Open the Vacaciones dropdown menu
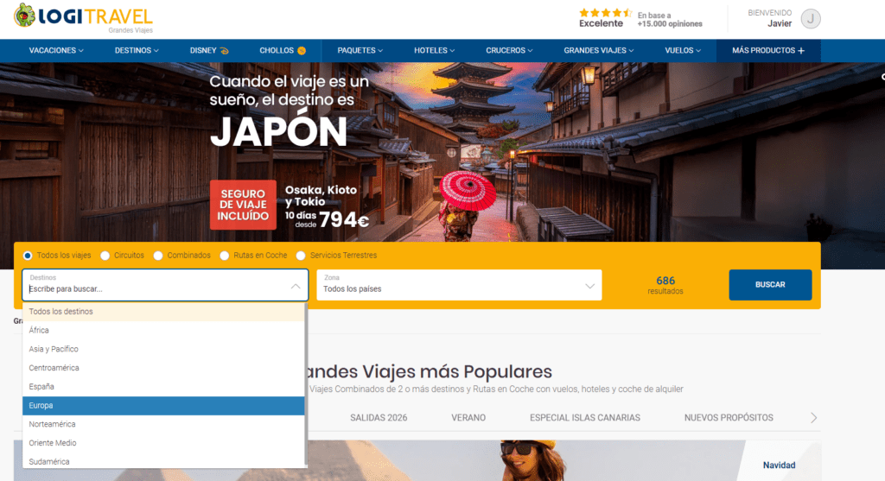 (x=56, y=51)
